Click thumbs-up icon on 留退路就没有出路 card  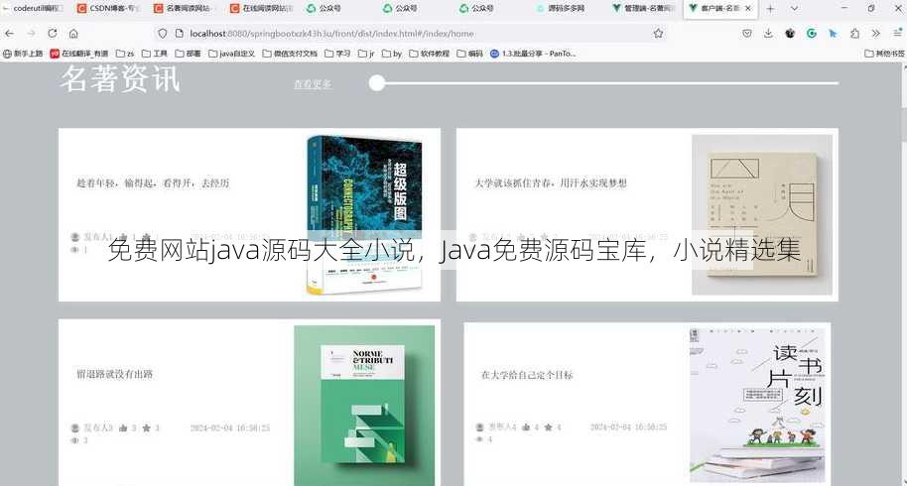click(x=123, y=428)
